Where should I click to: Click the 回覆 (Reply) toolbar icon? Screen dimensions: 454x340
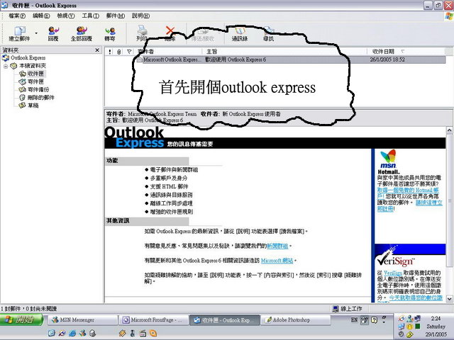point(53,32)
